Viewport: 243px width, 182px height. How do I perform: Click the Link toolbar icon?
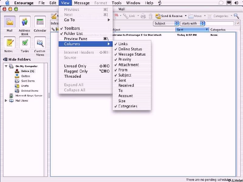[x=125, y=16]
